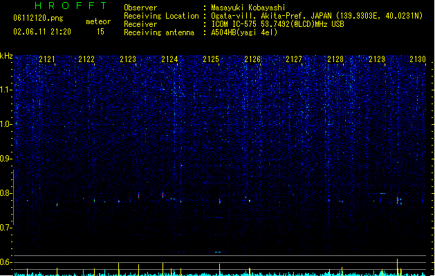Click the 2125 time axis marker
This screenshot has width=435, height=276.
(x=211, y=59)
